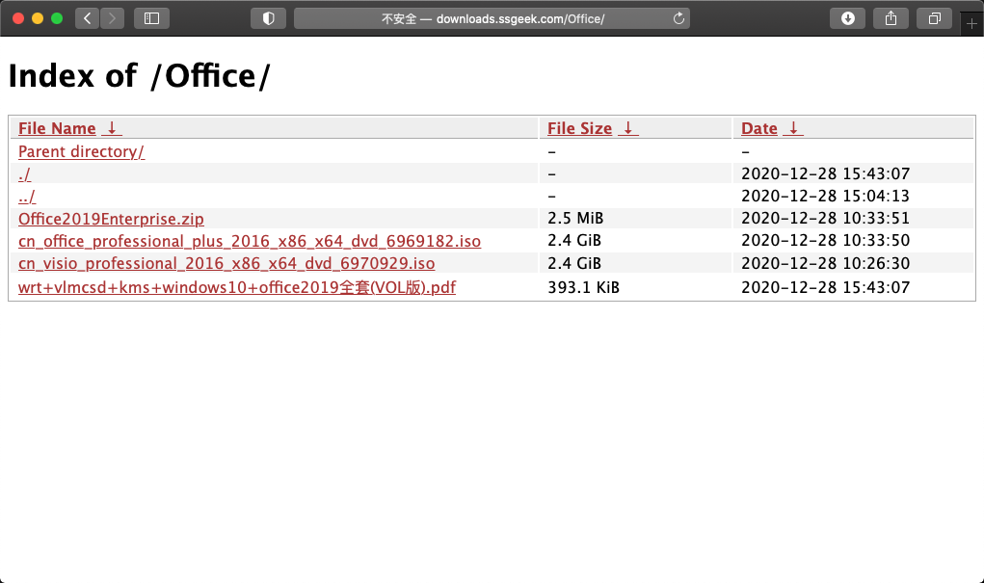Enter full screen with the green button

(x=57, y=18)
